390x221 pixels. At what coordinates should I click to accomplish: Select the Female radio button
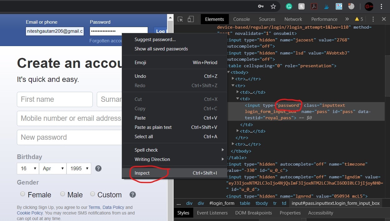(22, 194)
